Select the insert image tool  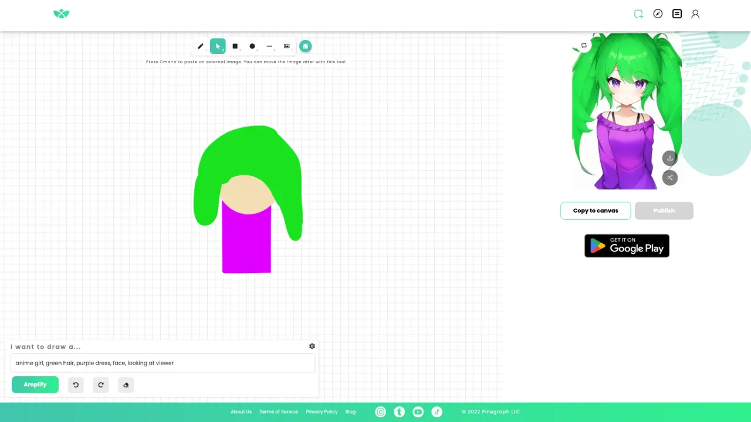[x=287, y=46]
